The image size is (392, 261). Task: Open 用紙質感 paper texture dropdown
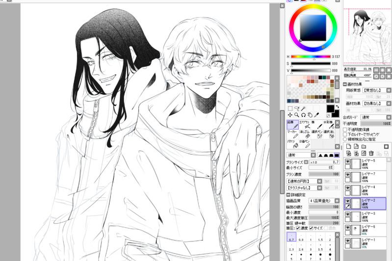pyautogui.click(x=377, y=90)
